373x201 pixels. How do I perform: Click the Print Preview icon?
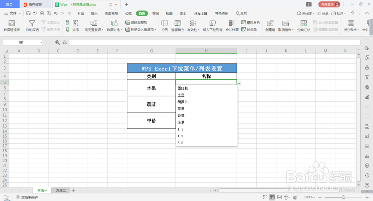coord(49,13)
